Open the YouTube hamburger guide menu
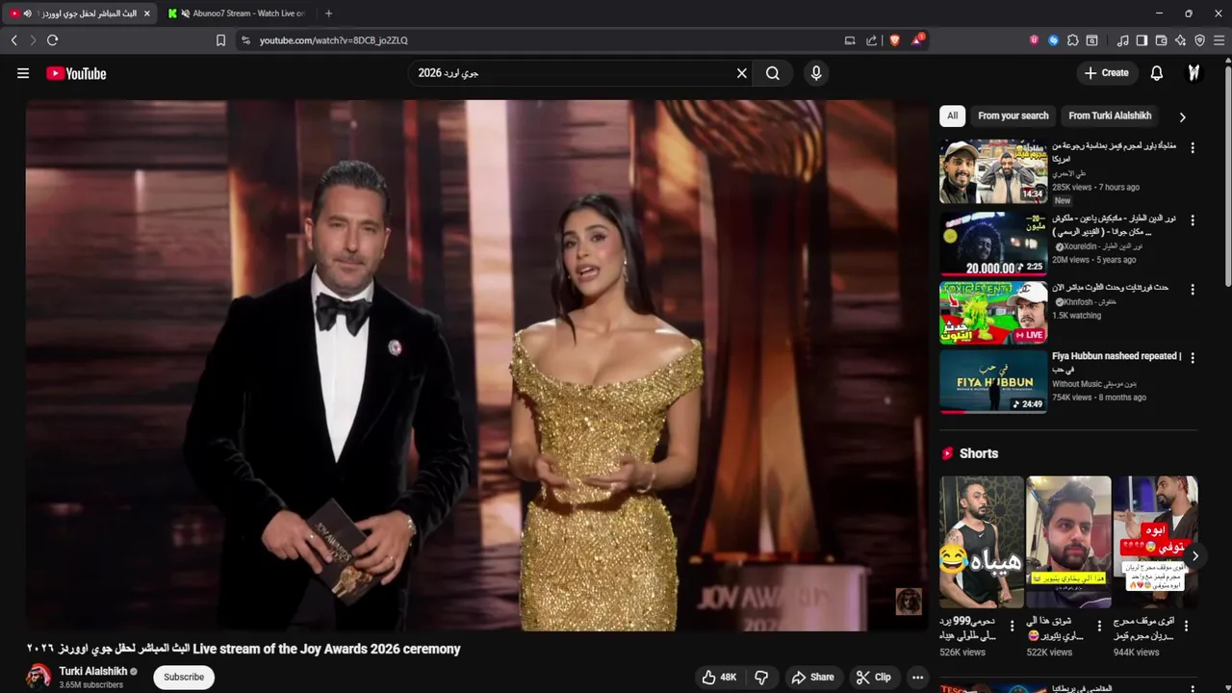The image size is (1232, 693). click(x=23, y=73)
